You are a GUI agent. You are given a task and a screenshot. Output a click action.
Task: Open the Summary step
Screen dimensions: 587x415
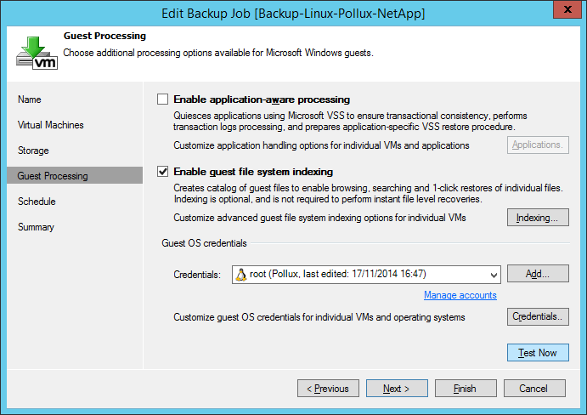36,227
